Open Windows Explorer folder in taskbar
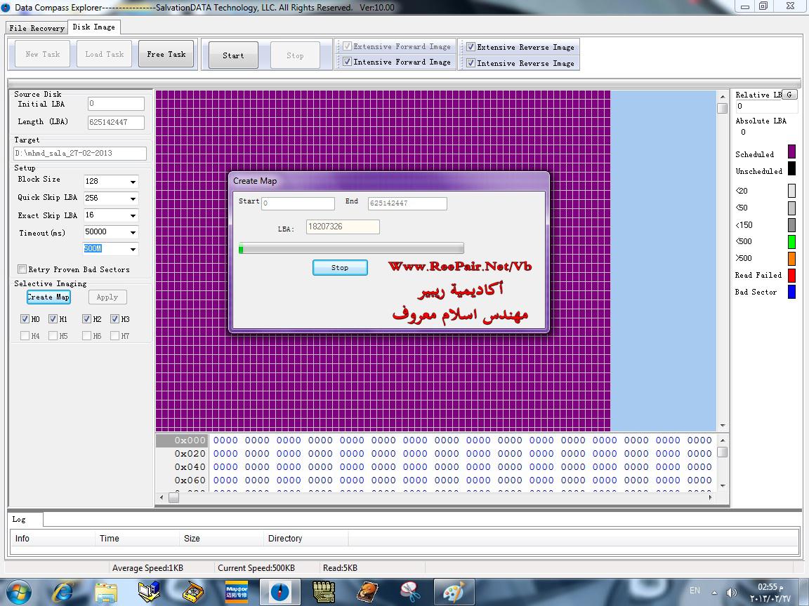809x606 pixels. [x=106, y=591]
